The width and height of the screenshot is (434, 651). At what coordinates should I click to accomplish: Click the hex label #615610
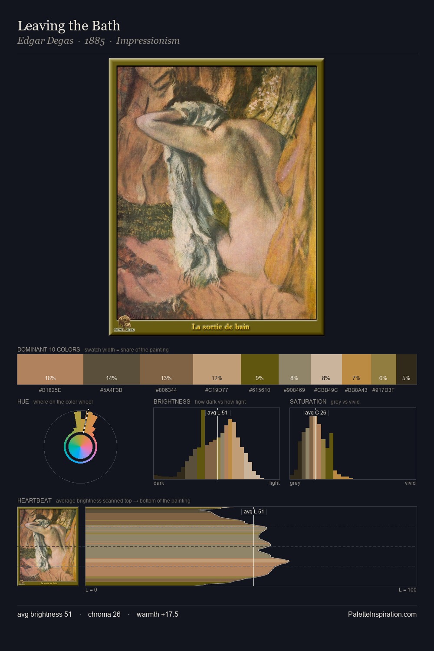coord(260,390)
